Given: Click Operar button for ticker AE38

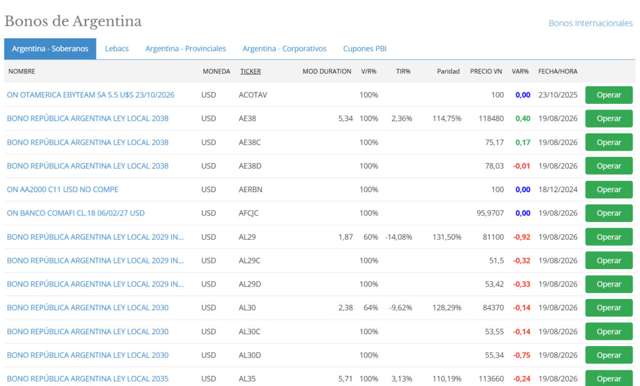Looking at the screenshot, I should 609,118.
